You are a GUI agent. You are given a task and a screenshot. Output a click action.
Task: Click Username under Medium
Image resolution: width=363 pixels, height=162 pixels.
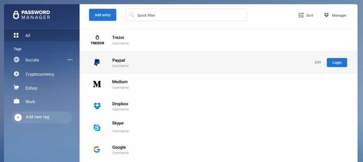point(121,88)
